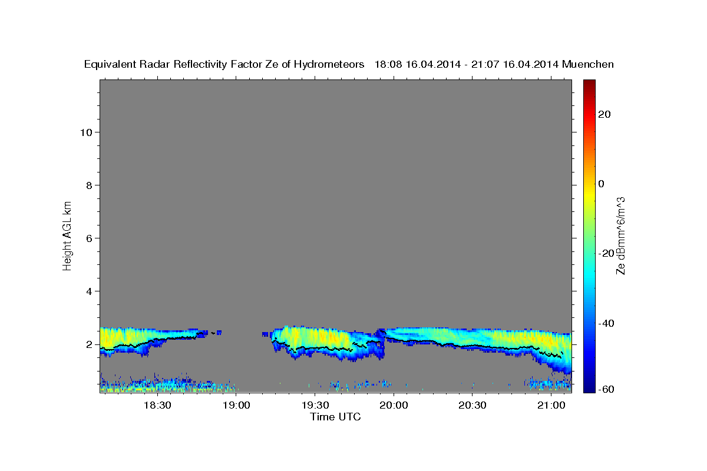Click the '18:30' time tick label
This screenshot has height=471, width=707.
coord(157,405)
